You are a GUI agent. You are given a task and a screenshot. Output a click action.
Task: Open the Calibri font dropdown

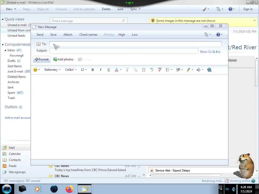coord(71,70)
